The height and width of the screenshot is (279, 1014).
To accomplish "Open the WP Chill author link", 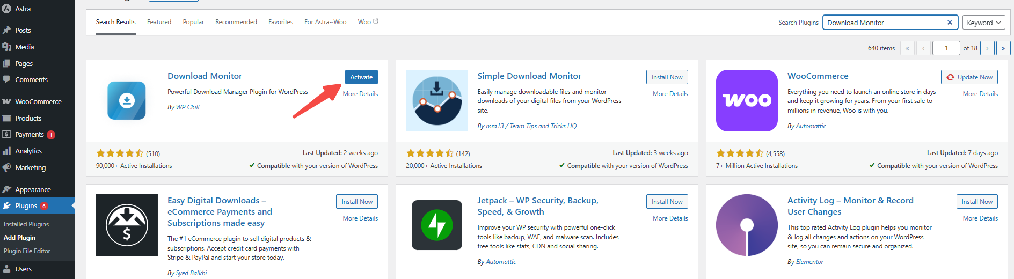I will pyautogui.click(x=187, y=107).
